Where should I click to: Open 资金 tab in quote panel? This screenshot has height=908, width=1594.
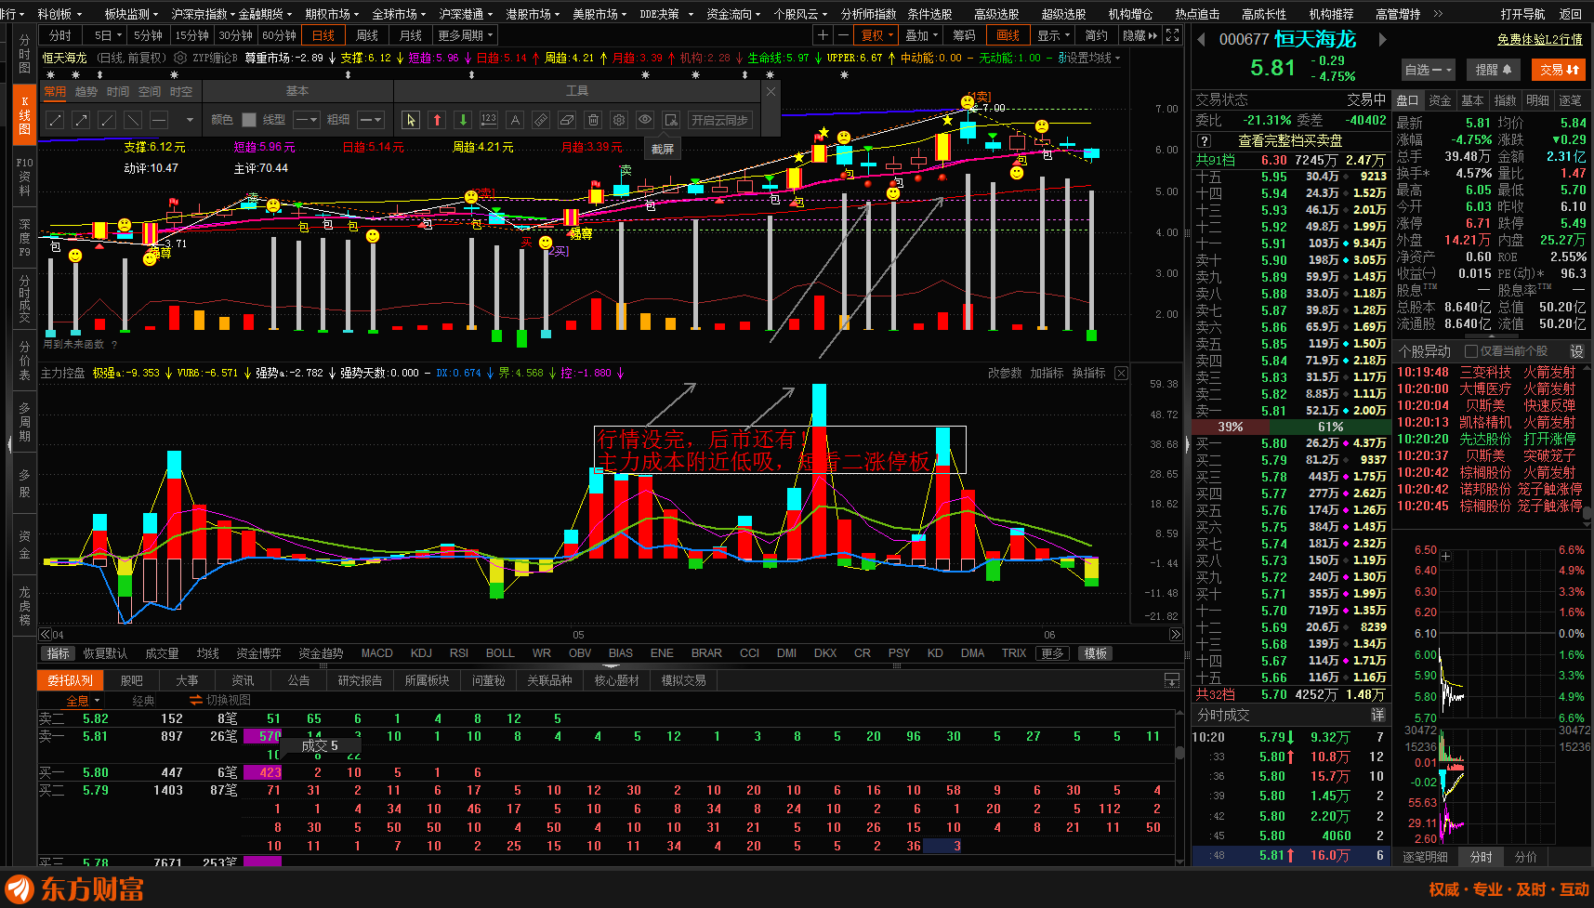(x=1440, y=100)
